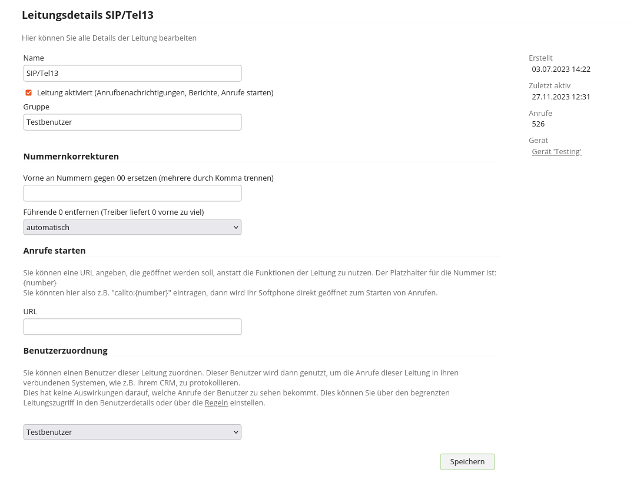Image resolution: width=637 pixels, height=479 pixels.
Task: Click the Anrufe count 526
Action: coord(538,124)
